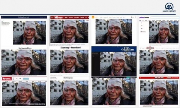Click the Marianne search magnifier icon
This screenshot has height=108, width=180.
pos(17,78)
